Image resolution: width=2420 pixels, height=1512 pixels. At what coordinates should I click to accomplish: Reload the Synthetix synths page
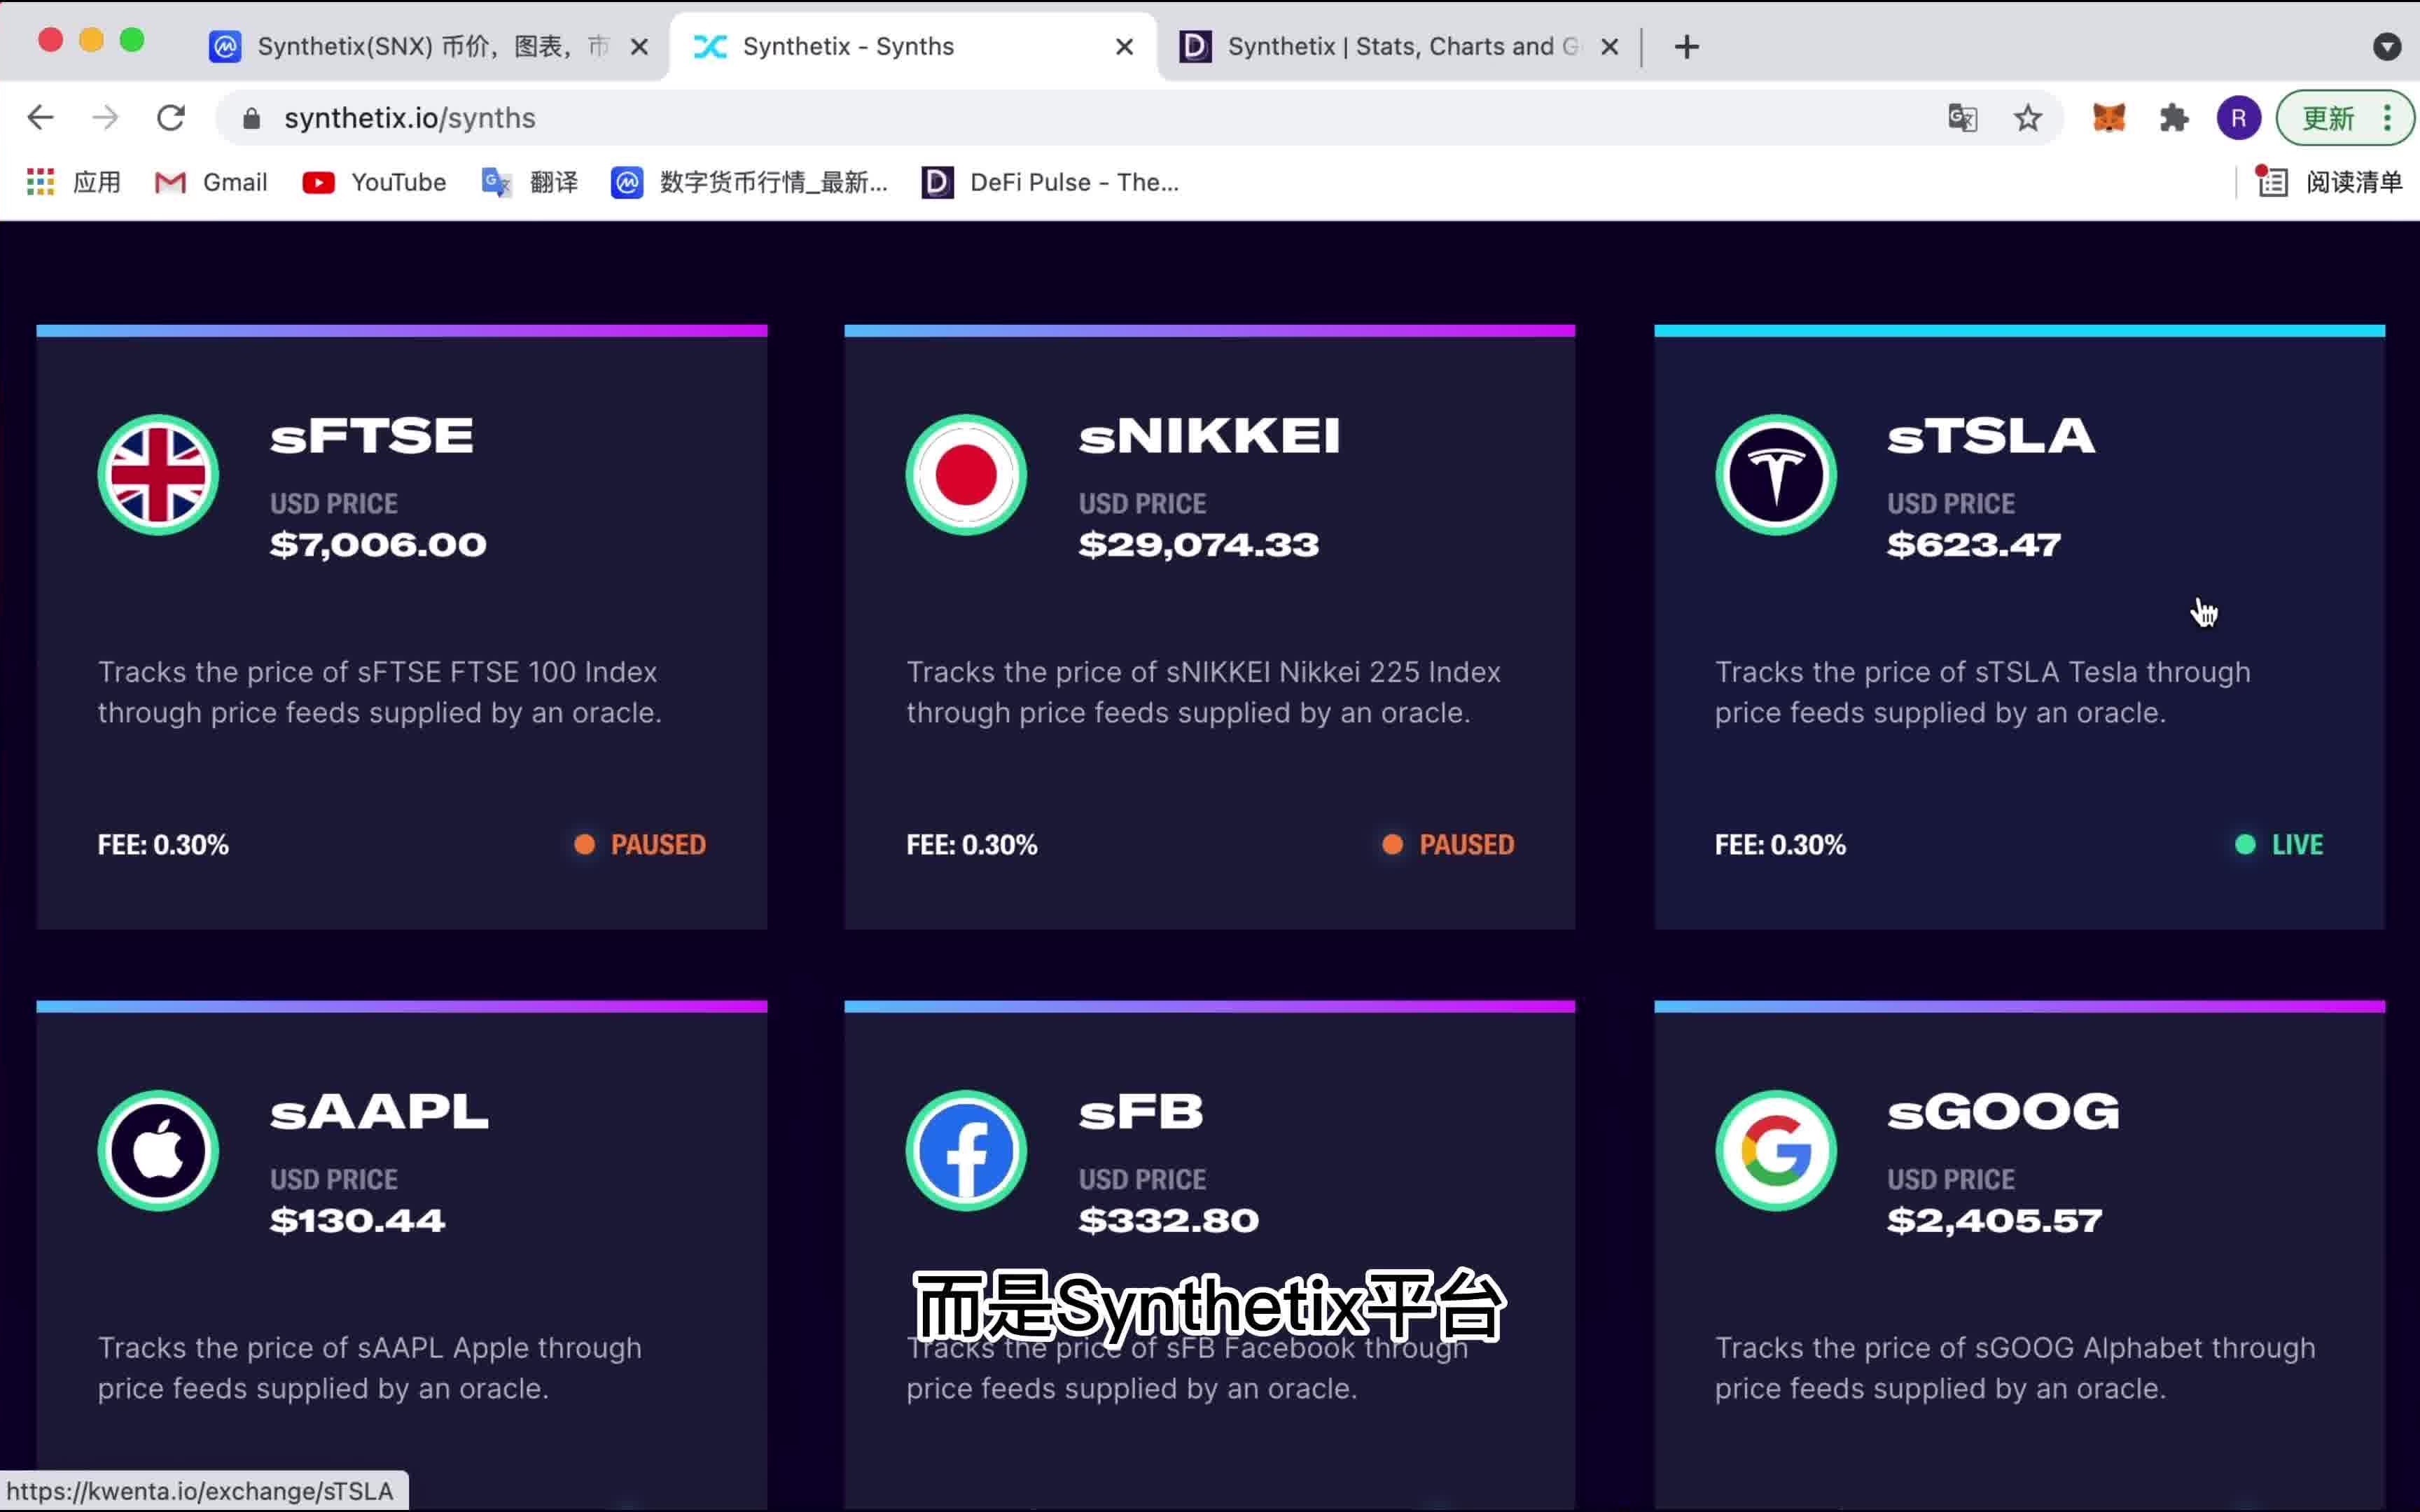coord(171,118)
